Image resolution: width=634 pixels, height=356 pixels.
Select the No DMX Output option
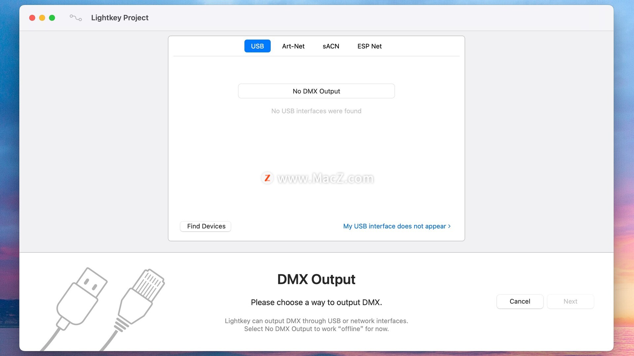pyautogui.click(x=316, y=91)
